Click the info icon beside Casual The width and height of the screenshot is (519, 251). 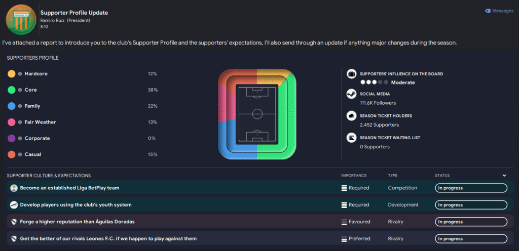20,155
